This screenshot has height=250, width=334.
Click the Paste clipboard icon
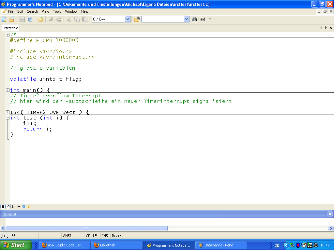click(x=85, y=19)
